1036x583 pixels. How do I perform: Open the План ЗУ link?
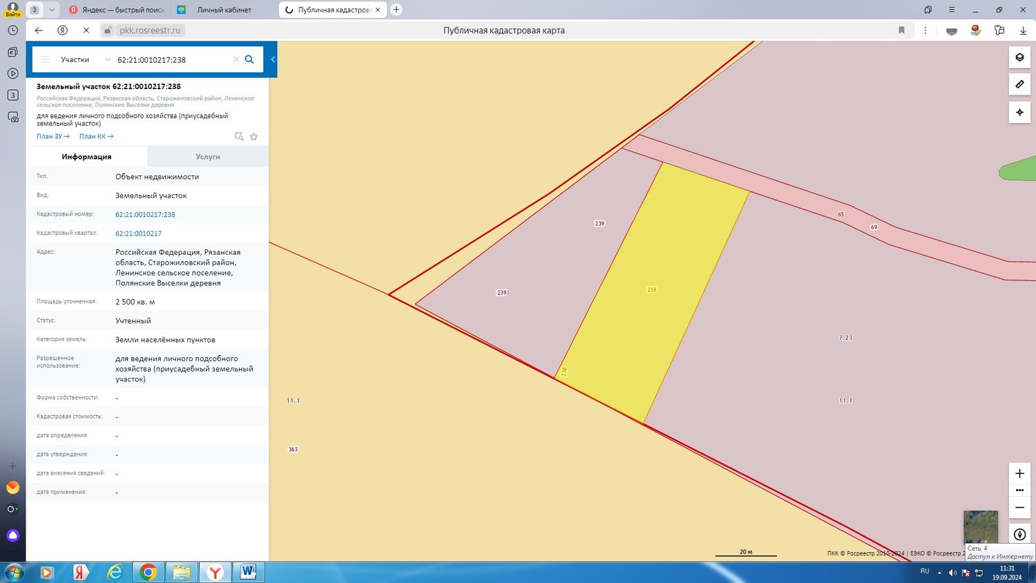click(x=53, y=137)
